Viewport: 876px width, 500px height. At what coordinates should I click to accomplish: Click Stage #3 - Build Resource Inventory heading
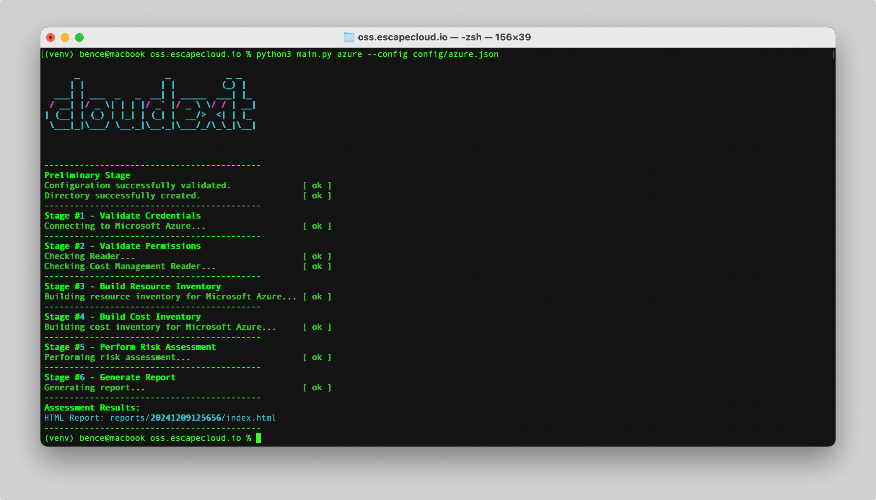click(132, 286)
